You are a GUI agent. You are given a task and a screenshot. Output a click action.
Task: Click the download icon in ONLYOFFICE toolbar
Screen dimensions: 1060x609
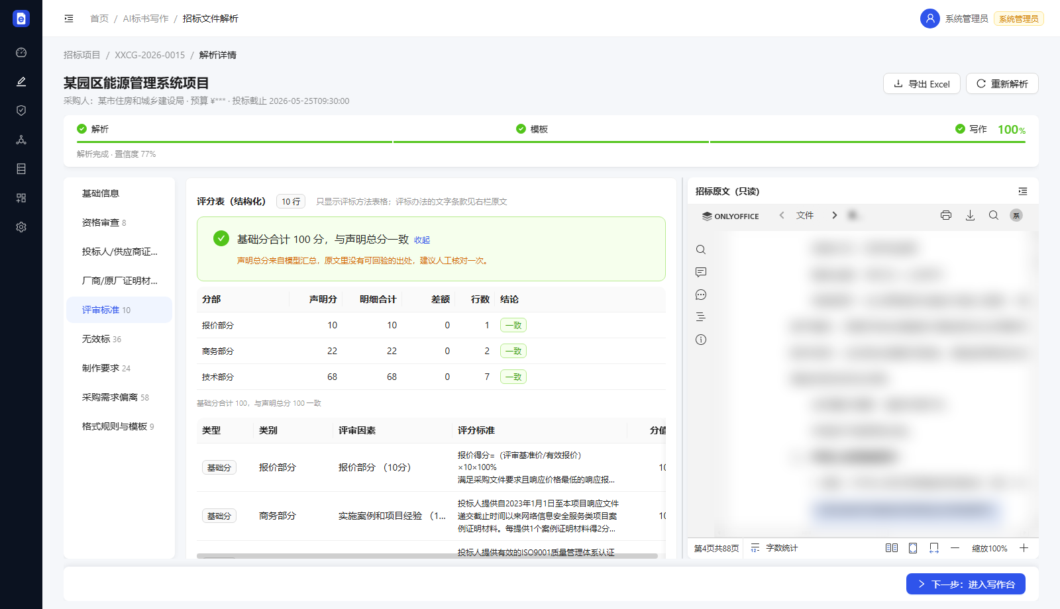(x=970, y=215)
